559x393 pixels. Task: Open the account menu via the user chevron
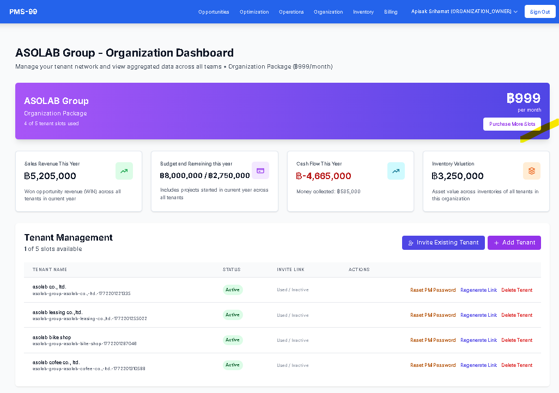pyautogui.click(x=515, y=11)
